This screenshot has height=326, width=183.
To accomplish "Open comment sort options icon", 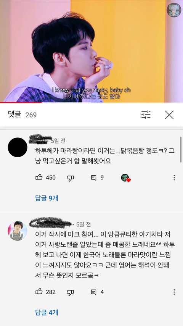I will (146, 115).
